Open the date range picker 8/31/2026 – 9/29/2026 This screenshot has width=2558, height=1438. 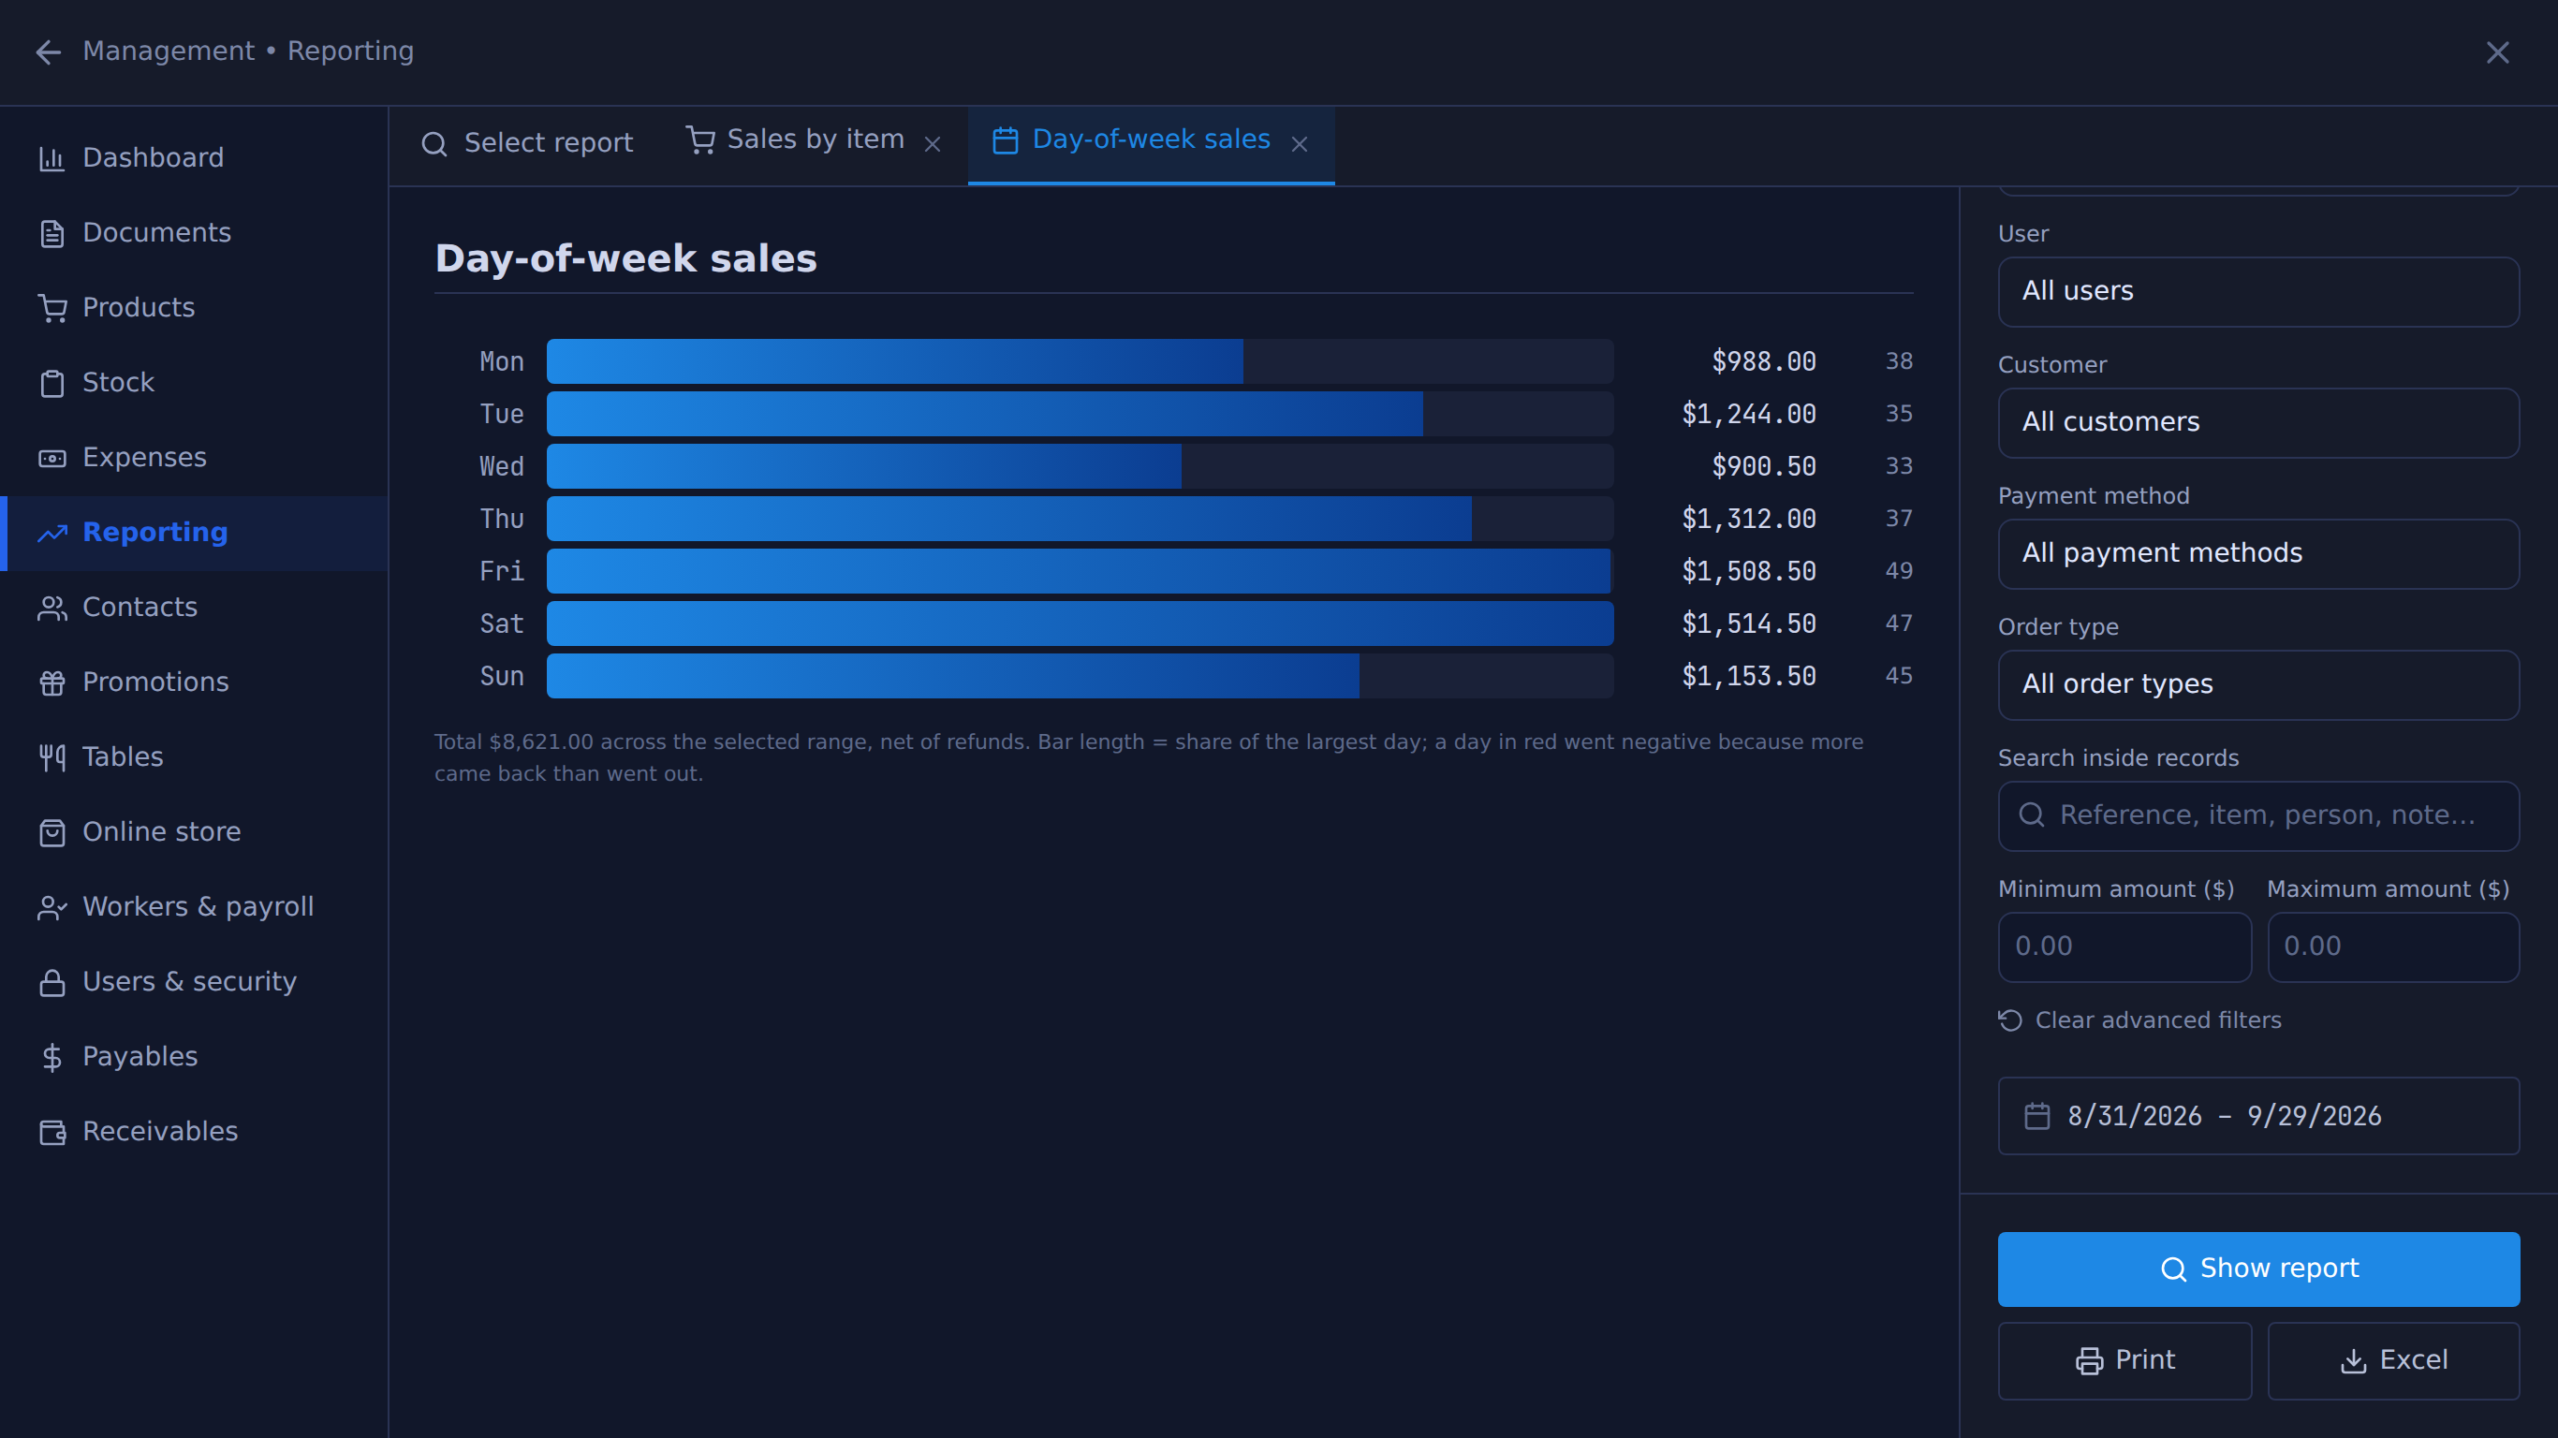pos(2257,1115)
